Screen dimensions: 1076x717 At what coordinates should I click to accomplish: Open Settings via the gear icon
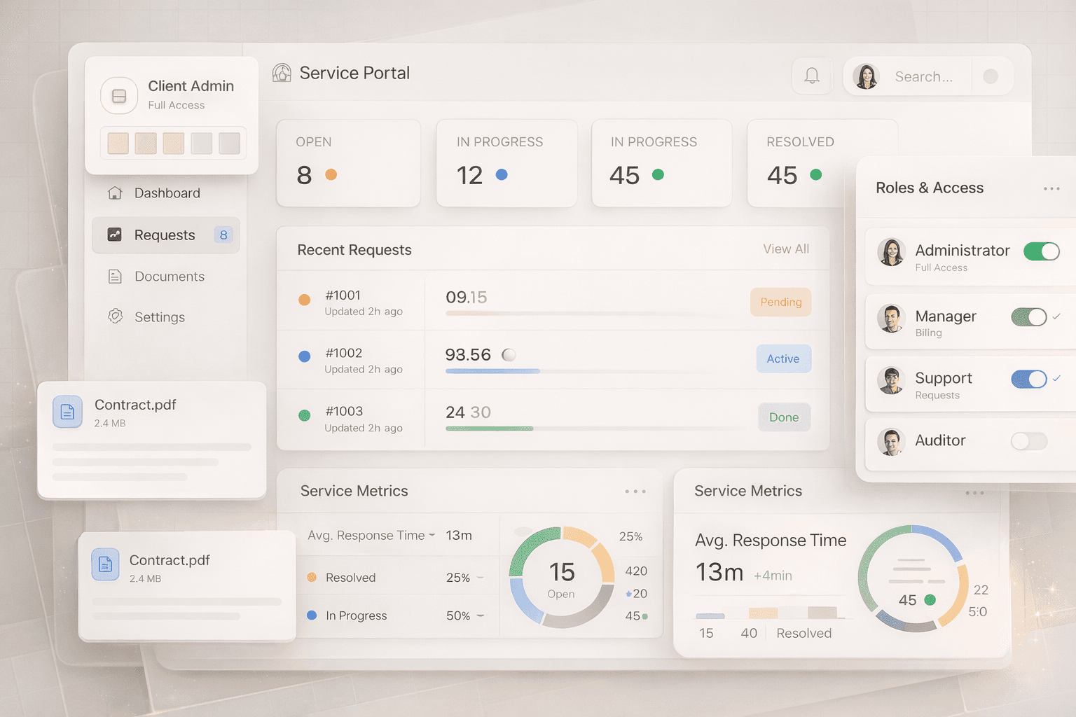[x=115, y=316]
